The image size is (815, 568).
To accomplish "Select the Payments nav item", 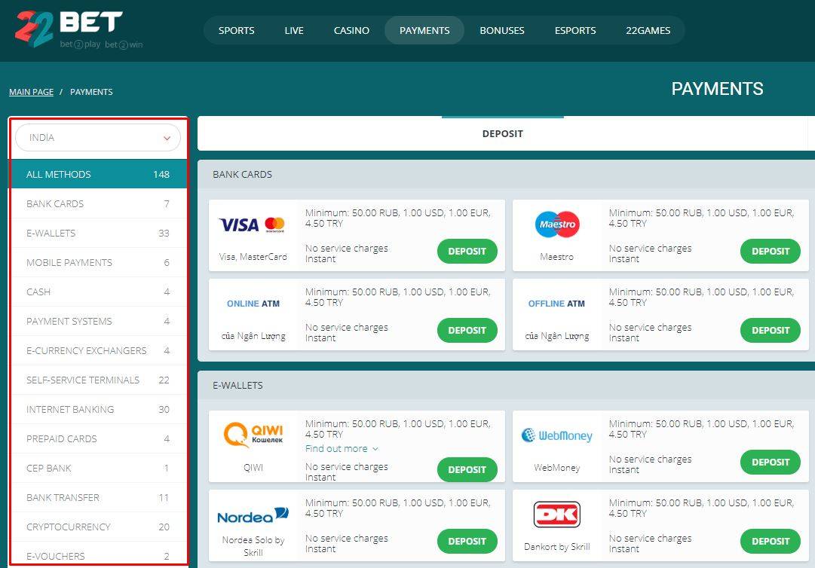I will pos(424,30).
